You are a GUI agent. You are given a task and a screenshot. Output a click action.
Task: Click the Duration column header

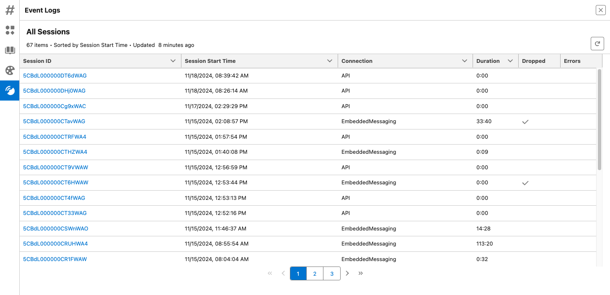(x=488, y=61)
